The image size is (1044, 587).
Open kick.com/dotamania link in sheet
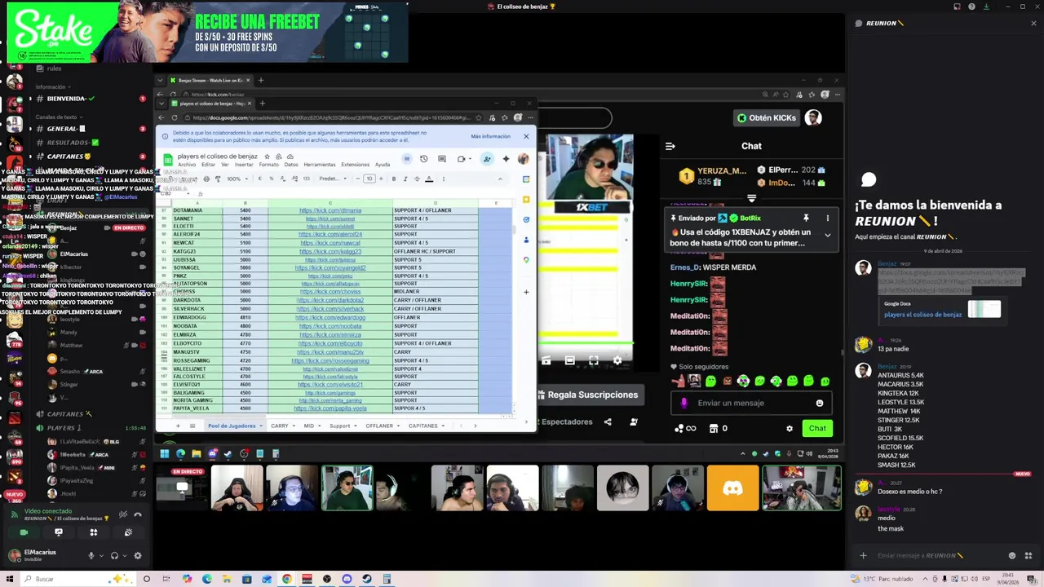coord(330,210)
